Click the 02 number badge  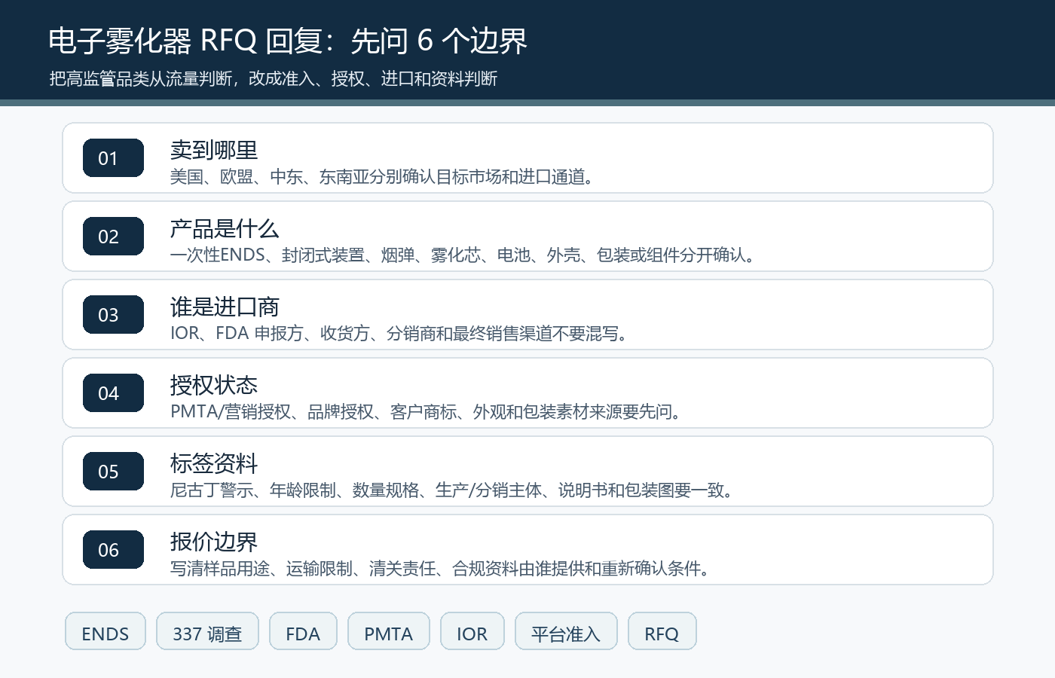pyautogui.click(x=113, y=237)
